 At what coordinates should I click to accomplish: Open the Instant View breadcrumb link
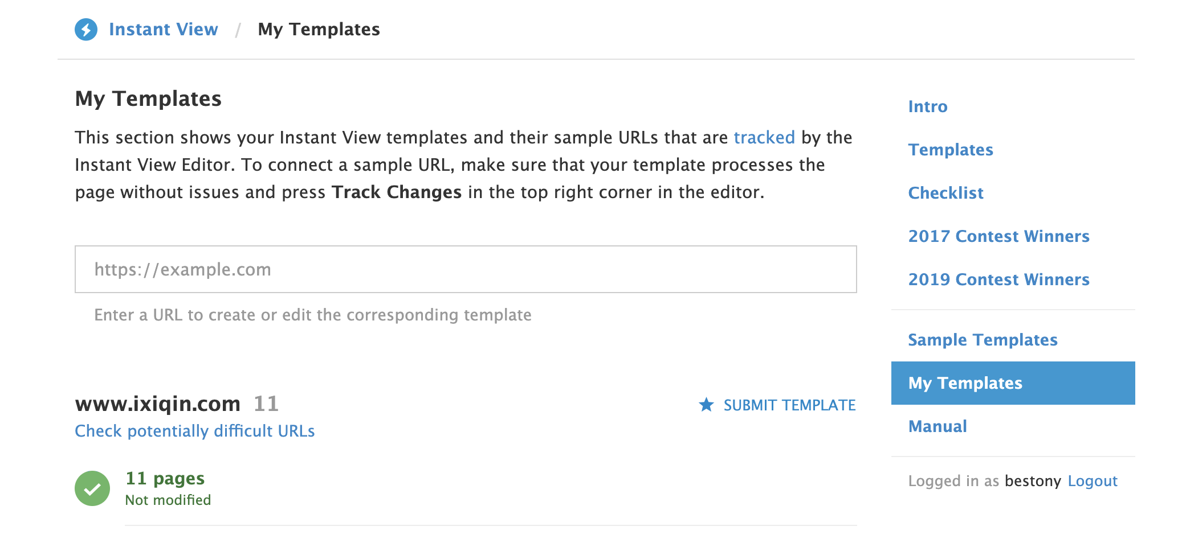[163, 30]
